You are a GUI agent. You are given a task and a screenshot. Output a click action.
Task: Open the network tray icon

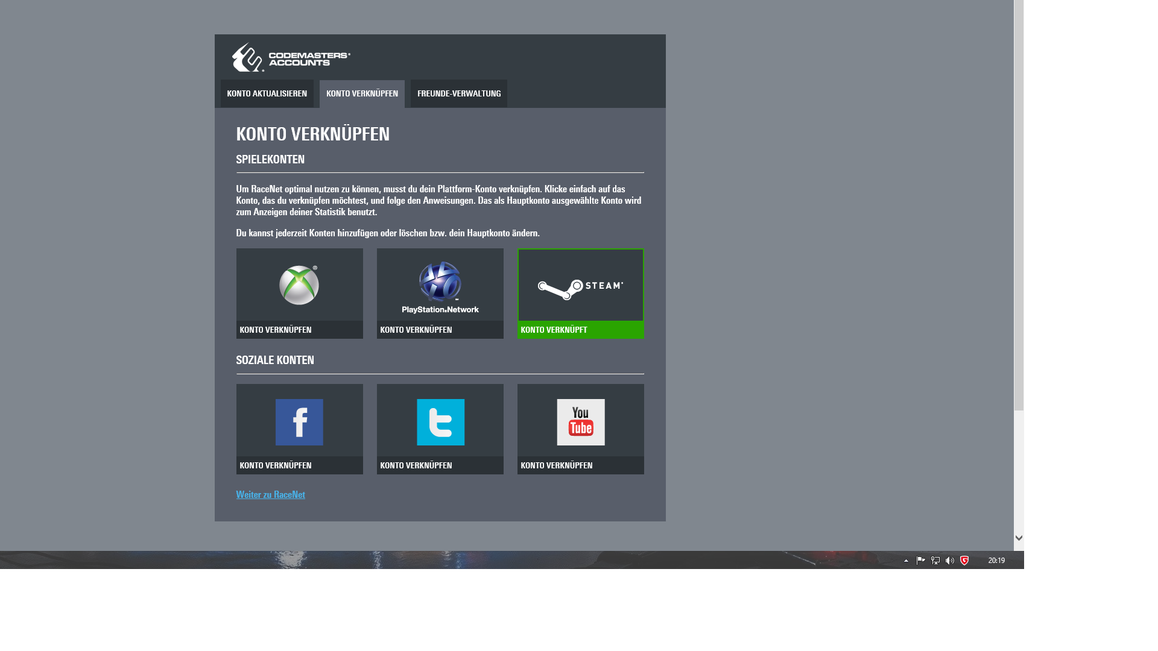(x=935, y=561)
